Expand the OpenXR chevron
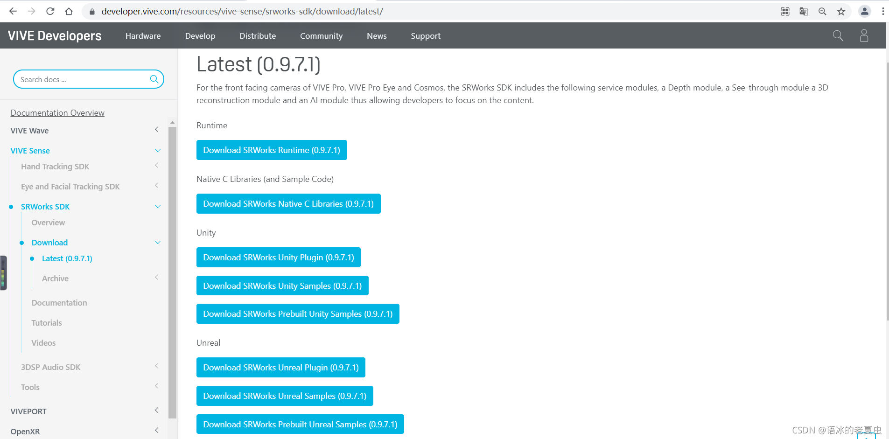Screen dimensions: 889x439 point(157,431)
